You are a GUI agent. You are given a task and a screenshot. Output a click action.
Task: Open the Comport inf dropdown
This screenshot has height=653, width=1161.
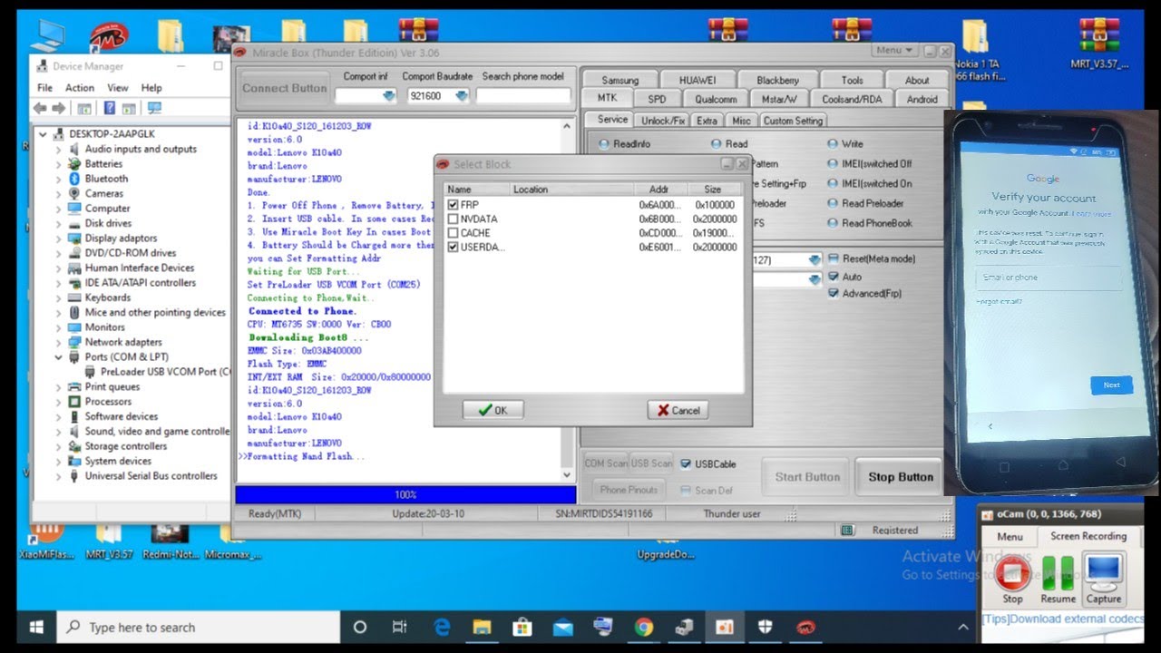click(x=389, y=96)
